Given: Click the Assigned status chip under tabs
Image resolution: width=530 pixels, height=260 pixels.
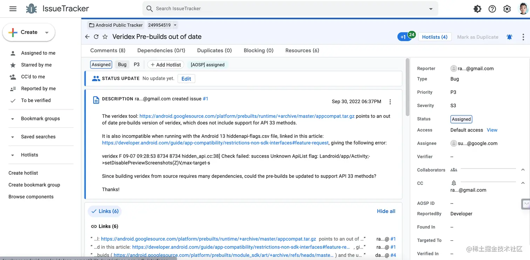Looking at the screenshot, I should 101,65.
